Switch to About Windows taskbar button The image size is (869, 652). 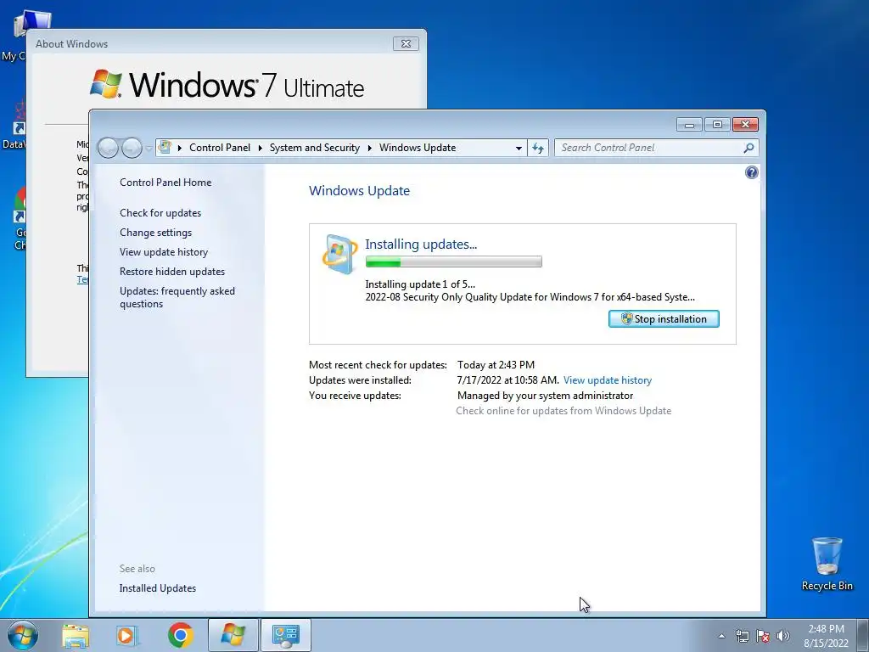pos(233,635)
